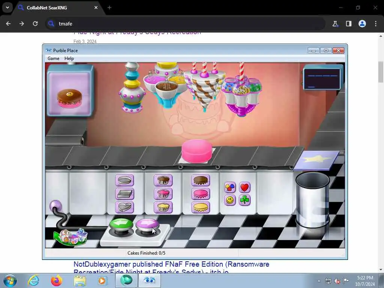
Task: Apply the chocolate icing button
Action: [x=201, y=180]
